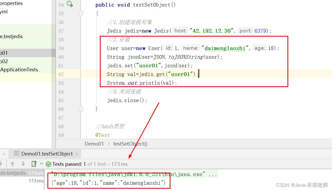The image size is (332, 190).
Task: Run testSetObject via the gutter run icon
Action: (70, 4)
